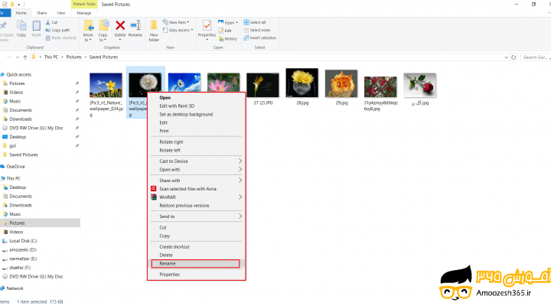This screenshot has width=551, height=306.
Task: Choose Rename in the context menu
Action: tap(195, 263)
